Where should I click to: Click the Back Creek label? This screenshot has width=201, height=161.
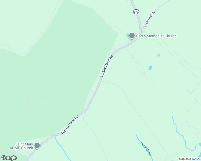click(146, 149)
